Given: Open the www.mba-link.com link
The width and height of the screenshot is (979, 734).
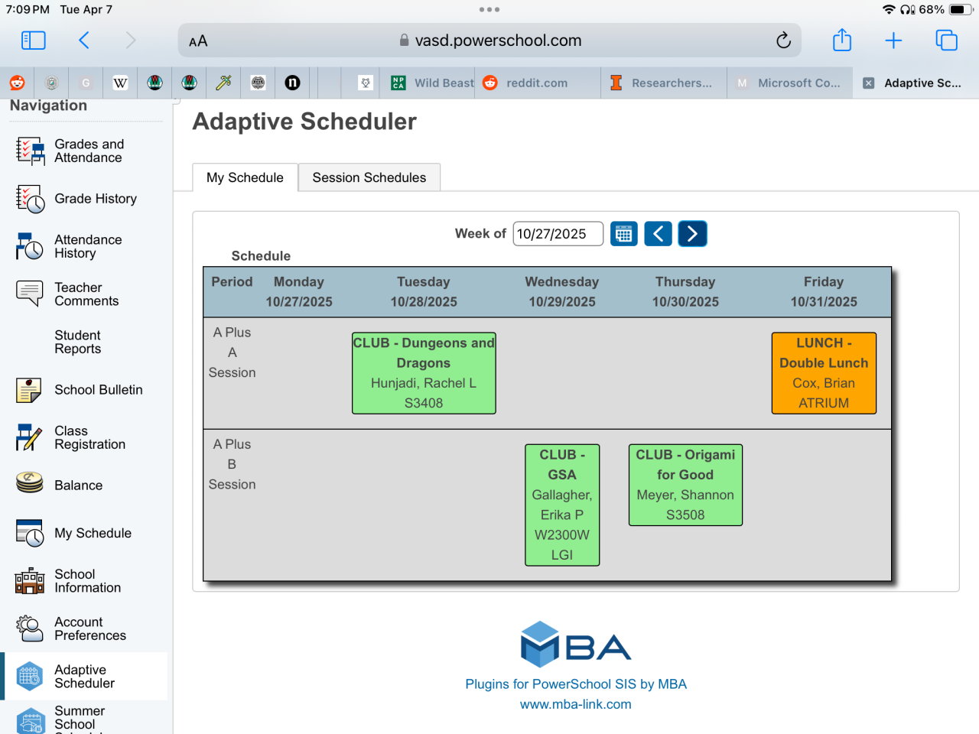Looking at the screenshot, I should (576, 704).
